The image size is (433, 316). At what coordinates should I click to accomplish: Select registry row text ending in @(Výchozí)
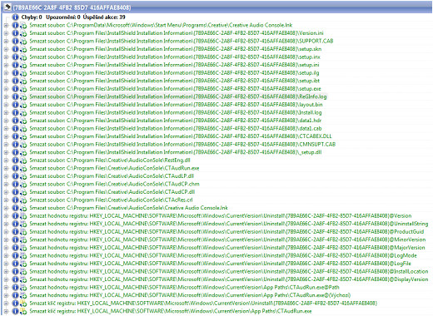190,295
